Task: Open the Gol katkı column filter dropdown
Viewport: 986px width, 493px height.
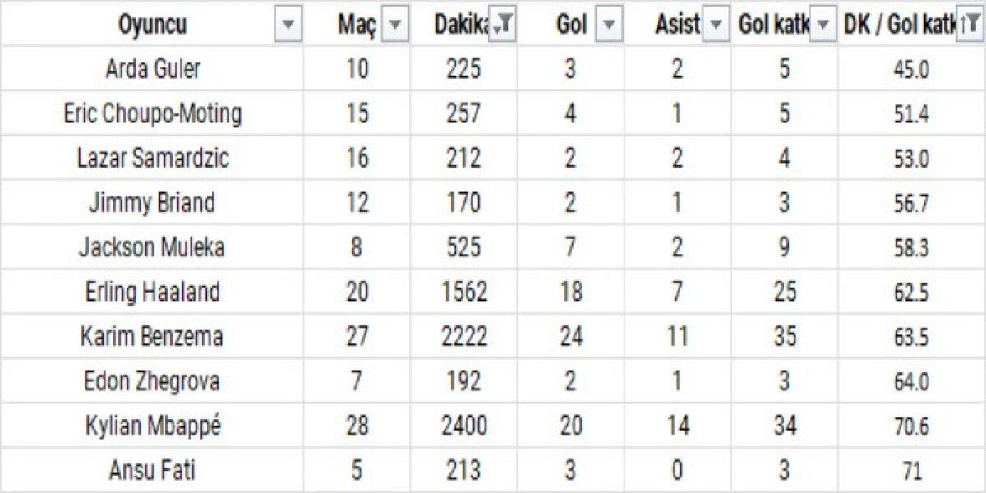Action: click(824, 25)
